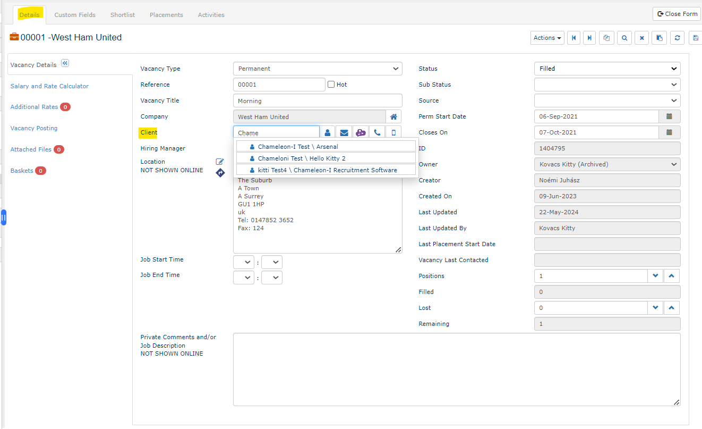
Task: Go to the first record
Action: 573,38
